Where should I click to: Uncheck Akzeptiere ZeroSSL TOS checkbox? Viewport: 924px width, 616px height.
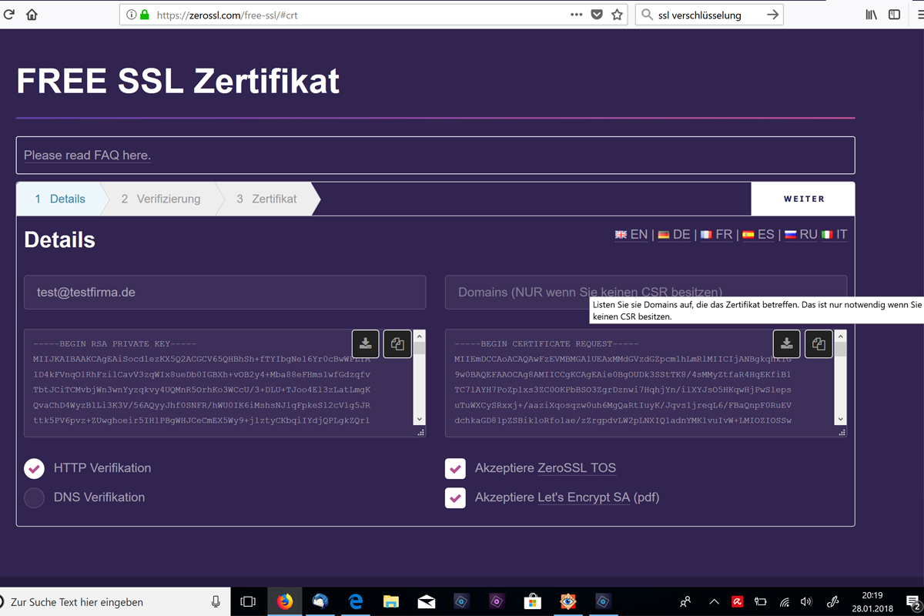[455, 468]
